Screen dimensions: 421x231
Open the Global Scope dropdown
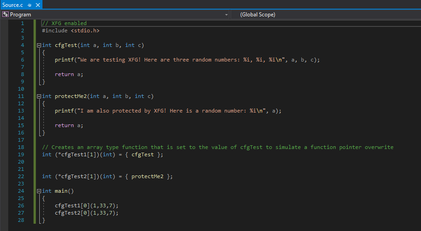326,15
